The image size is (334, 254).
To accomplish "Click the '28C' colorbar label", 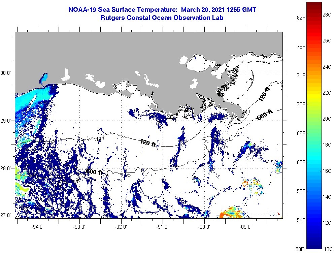I will [327, 15].
